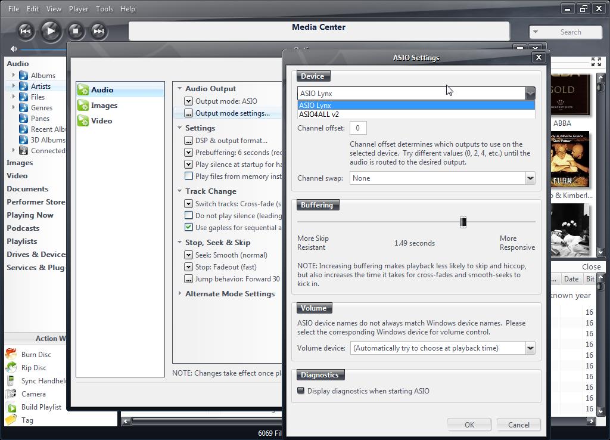Click the Build Playlist icon
The width and height of the screenshot is (610, 440).
11,407
